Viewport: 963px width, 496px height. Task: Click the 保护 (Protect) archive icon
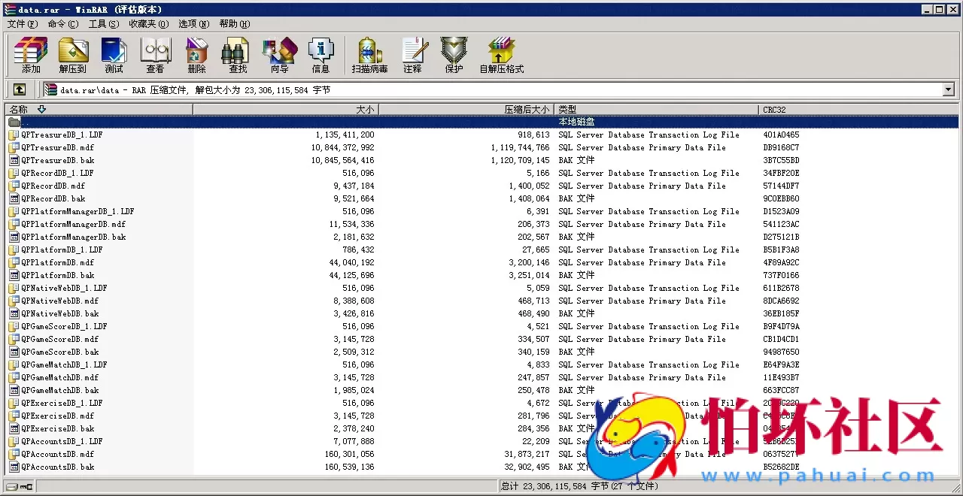pos(454,55)
